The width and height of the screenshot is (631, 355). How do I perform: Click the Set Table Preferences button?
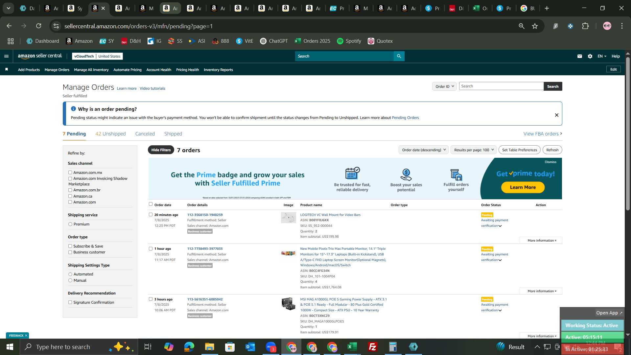520,150
